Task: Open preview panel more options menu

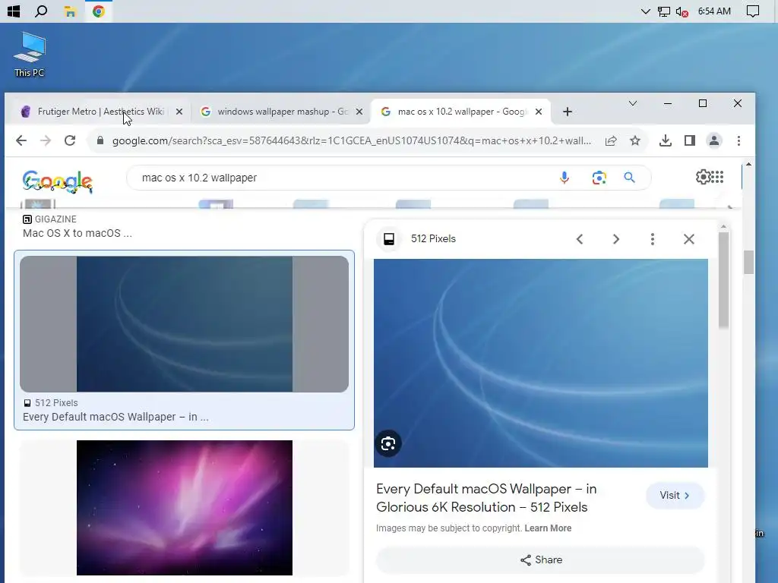Action: [x=653, y=239]
